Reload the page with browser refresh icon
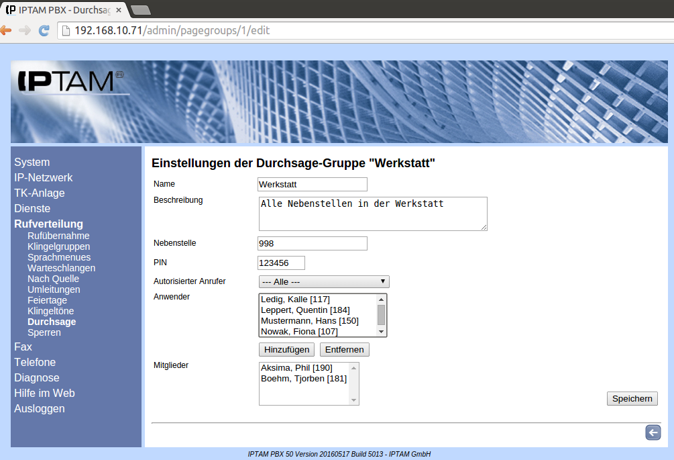 click(x=44, y=30)
